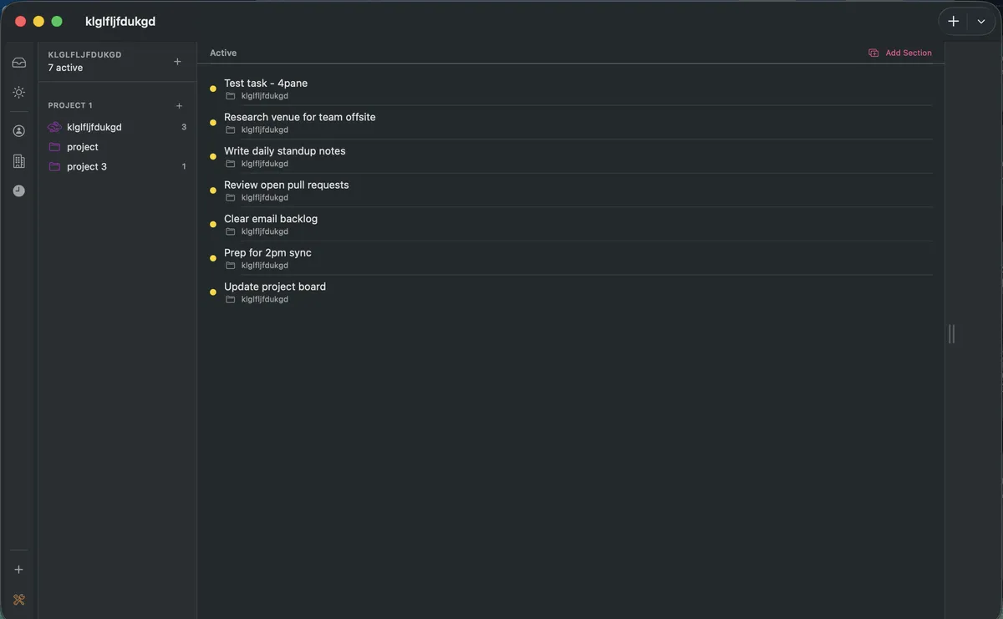This screenshot has height=619, width=1003.
Task: Click the Add Section button
Action: 909,51
